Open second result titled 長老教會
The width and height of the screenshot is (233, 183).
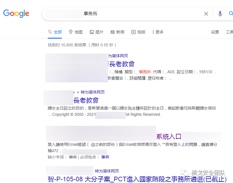[x=86, y=100]
